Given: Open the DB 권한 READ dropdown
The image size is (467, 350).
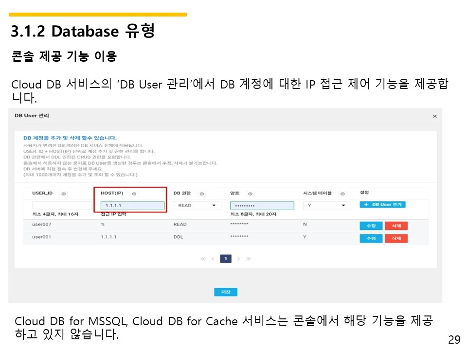Looking at the screenshot, I should click(197, 205).
